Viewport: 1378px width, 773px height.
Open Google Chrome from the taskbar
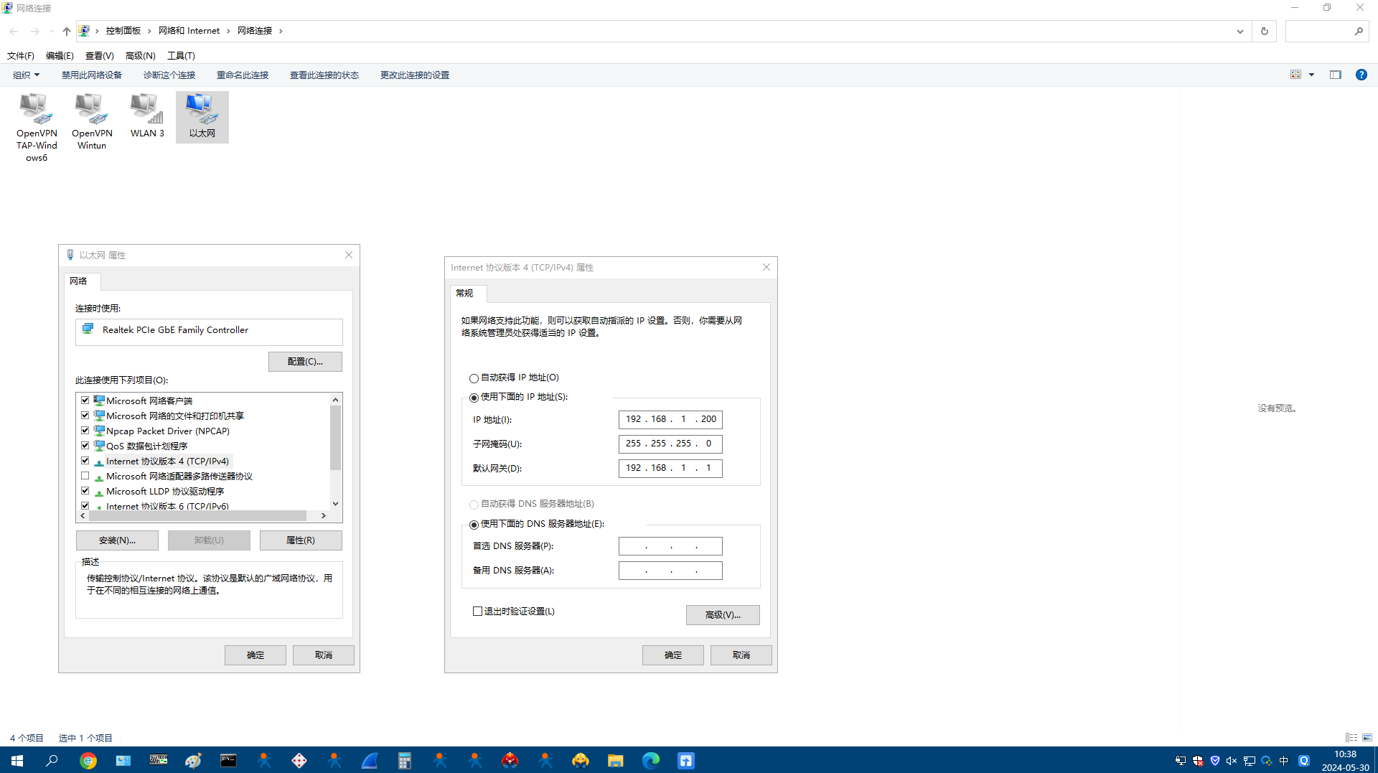click(88, 761)
